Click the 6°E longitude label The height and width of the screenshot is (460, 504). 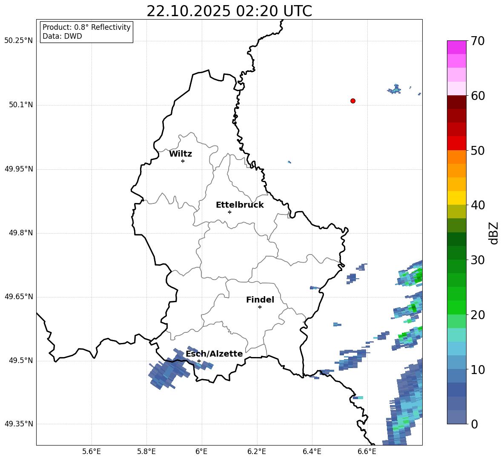point(201,451)
